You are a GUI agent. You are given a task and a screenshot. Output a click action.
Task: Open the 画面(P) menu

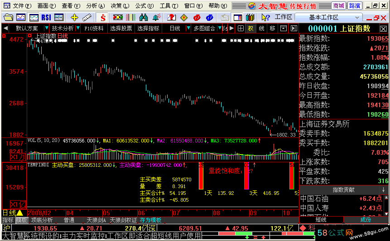tap(47, 6)
